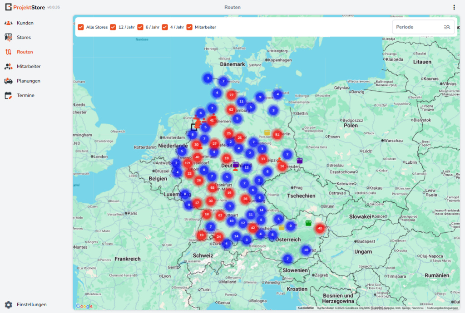Uncheck the Alle Stores checkbox
Image resolution: width=465 pixels, height=313 pixels.
[x=81, y=27]
